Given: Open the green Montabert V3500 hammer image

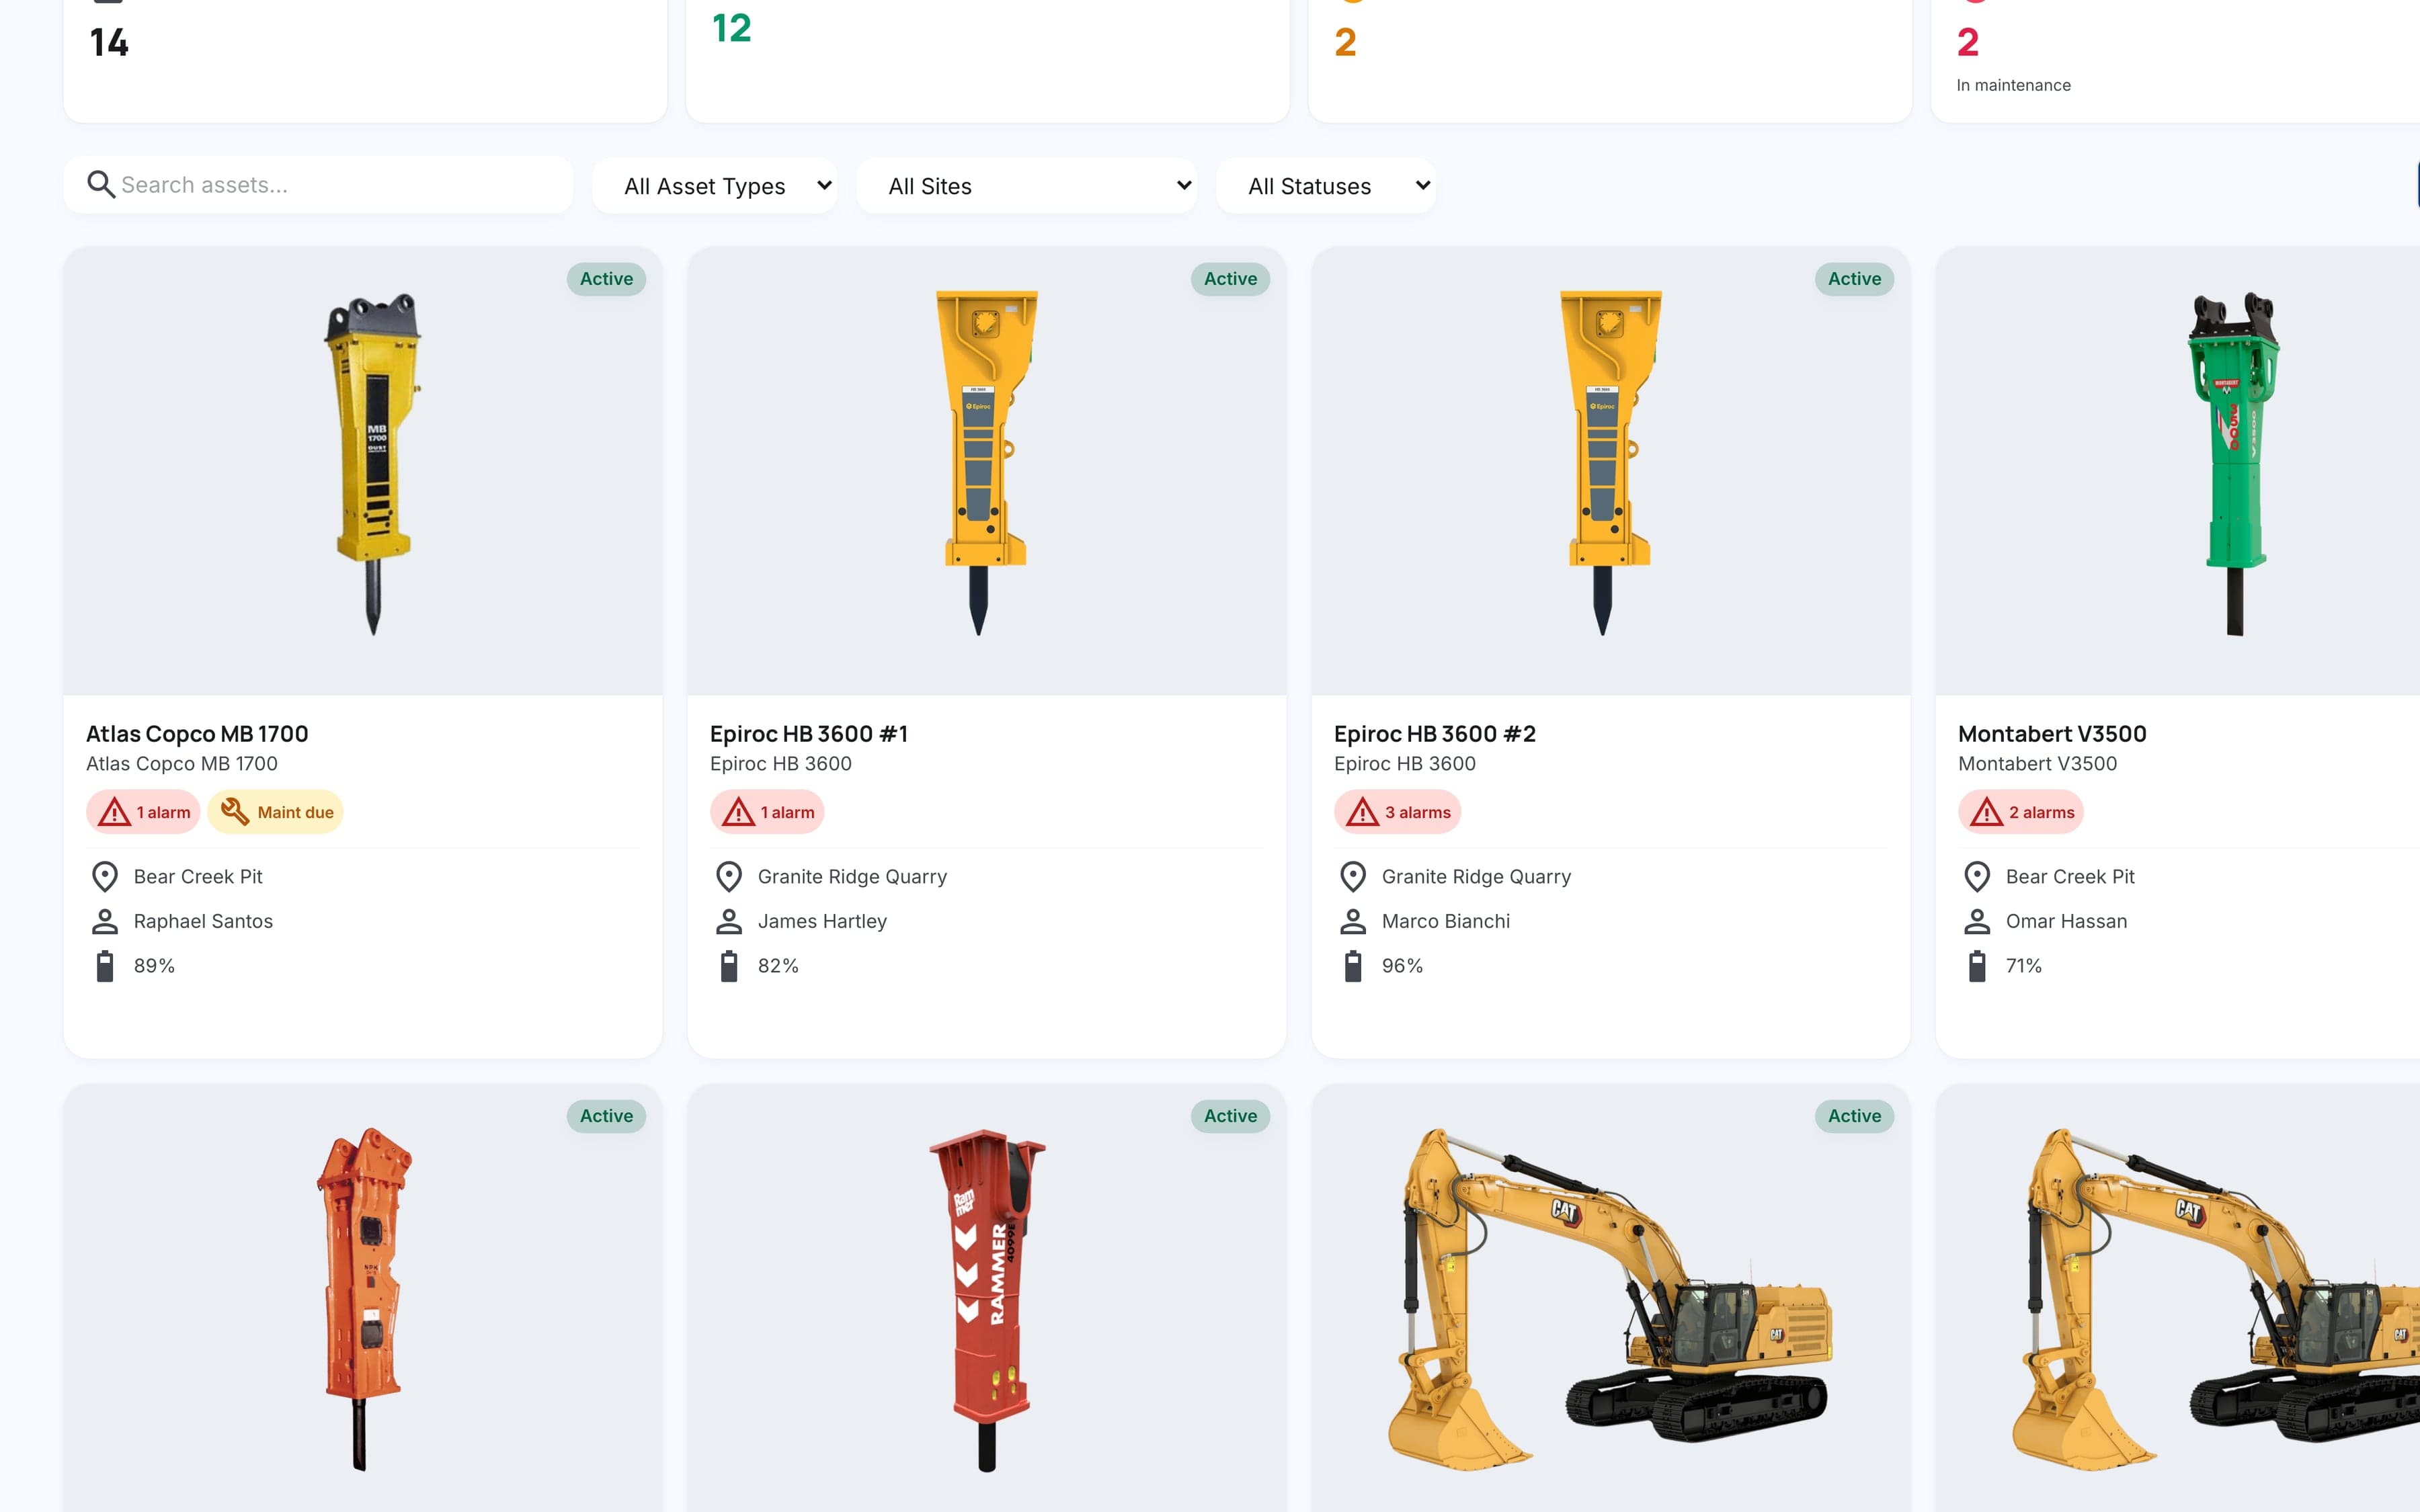Looking at the screenshot, I should click(x=2234, y=463).
